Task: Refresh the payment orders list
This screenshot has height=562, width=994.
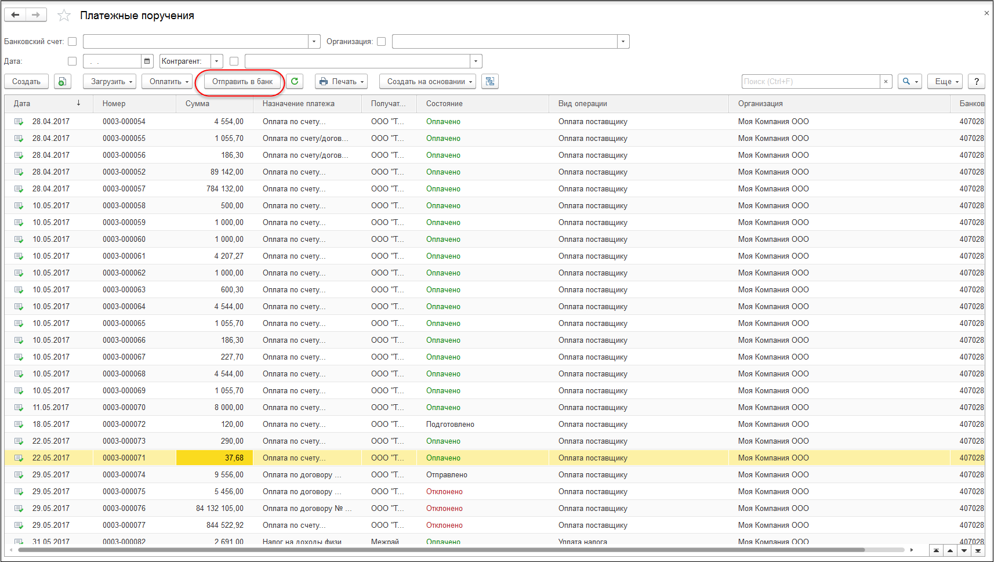Action: coord(295,82)
